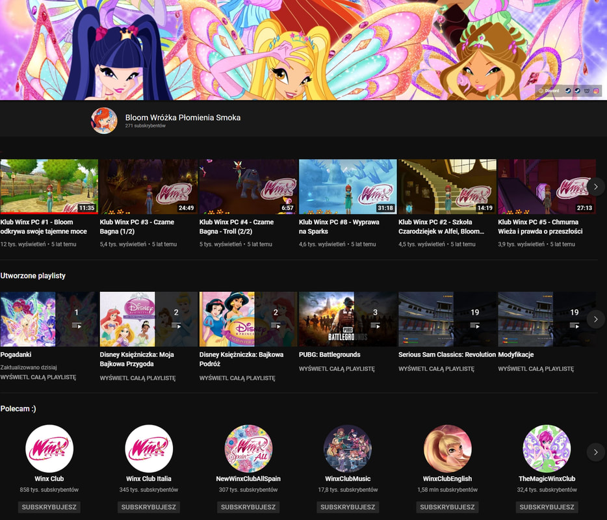Open the Winx Club Italia channel avatar
This screenshot has width=607, height=520.
[x=149, y=448]
